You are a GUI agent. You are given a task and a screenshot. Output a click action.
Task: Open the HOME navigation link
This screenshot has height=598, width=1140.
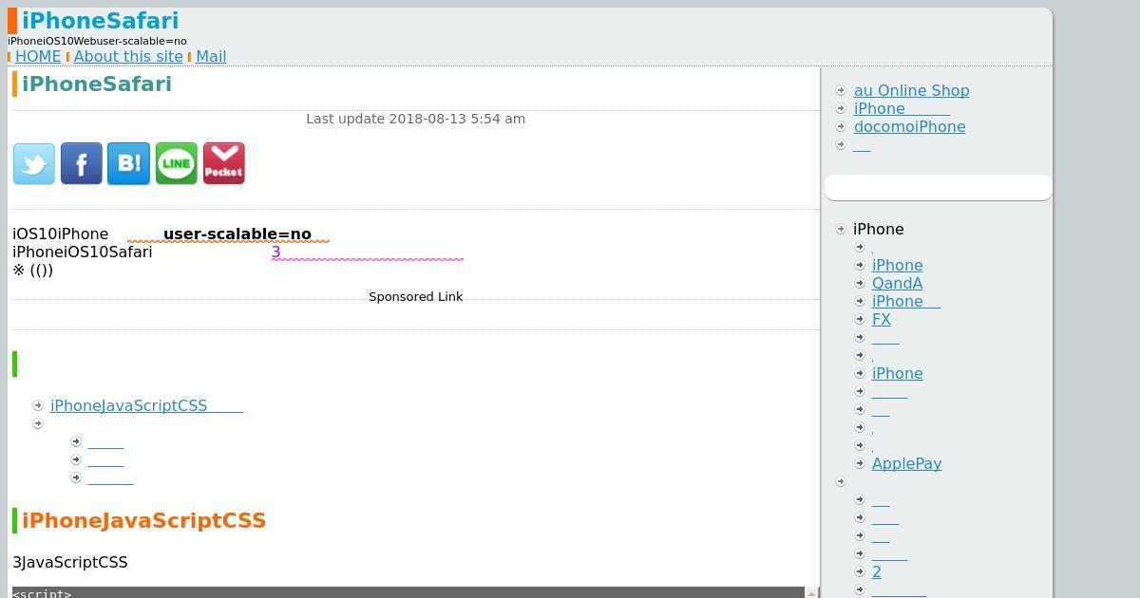38,57
